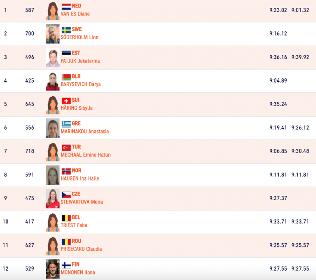Open PRISECARU Claudia athlete profile
The width and height of the screenshot is (316, 280).
click(x=81, y=249)
